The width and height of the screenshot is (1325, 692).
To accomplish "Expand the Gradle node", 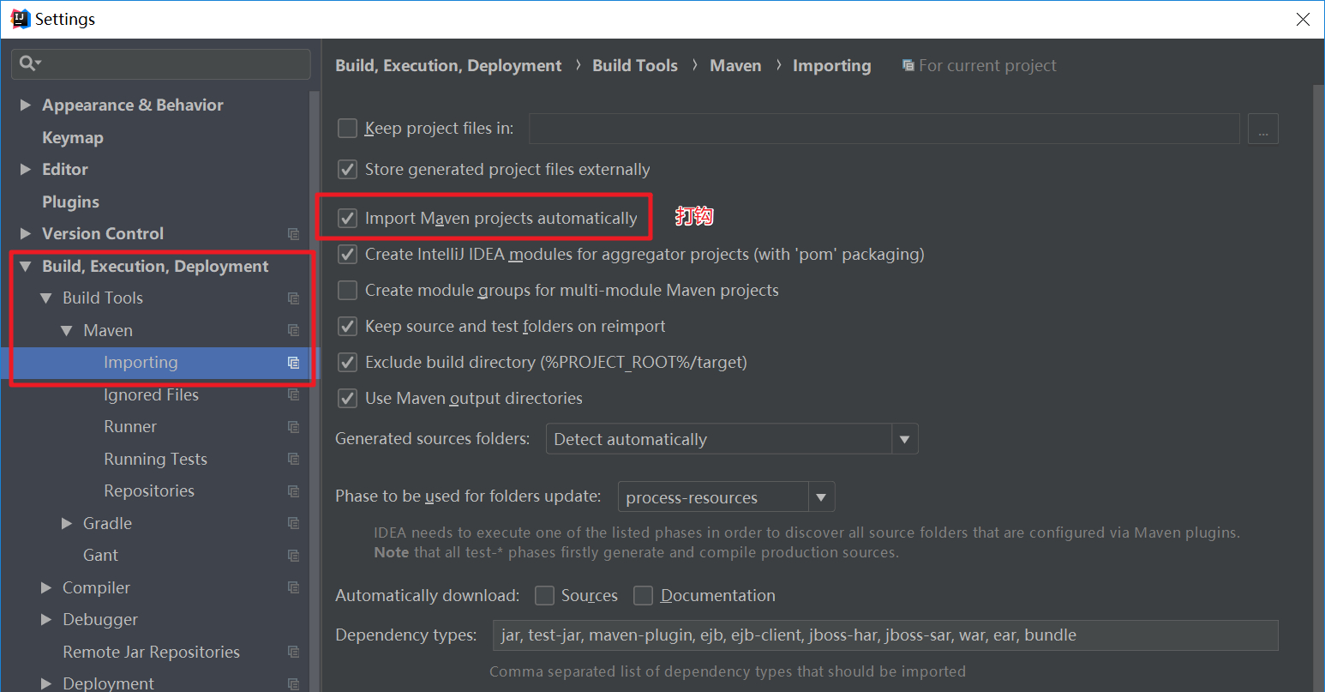I will click(x=67, y=523).
